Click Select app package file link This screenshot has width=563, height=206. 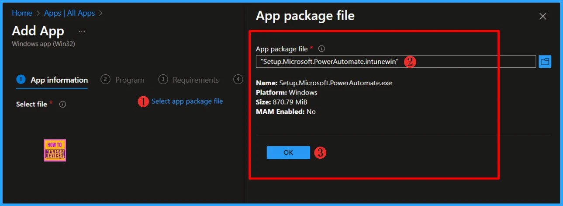tap(187, 101)
